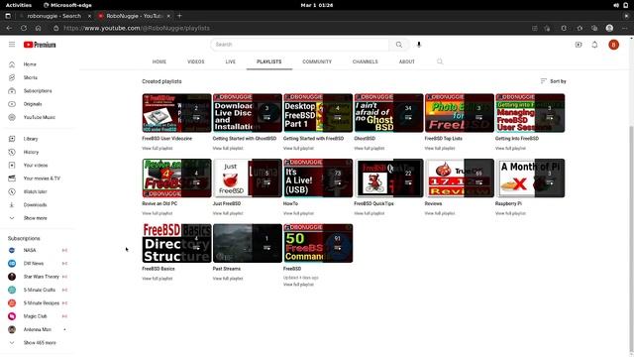Click the FreeBSD QuickTips playlist title
The width and height of the screenshot is (634, 357).
coord(373,203)
